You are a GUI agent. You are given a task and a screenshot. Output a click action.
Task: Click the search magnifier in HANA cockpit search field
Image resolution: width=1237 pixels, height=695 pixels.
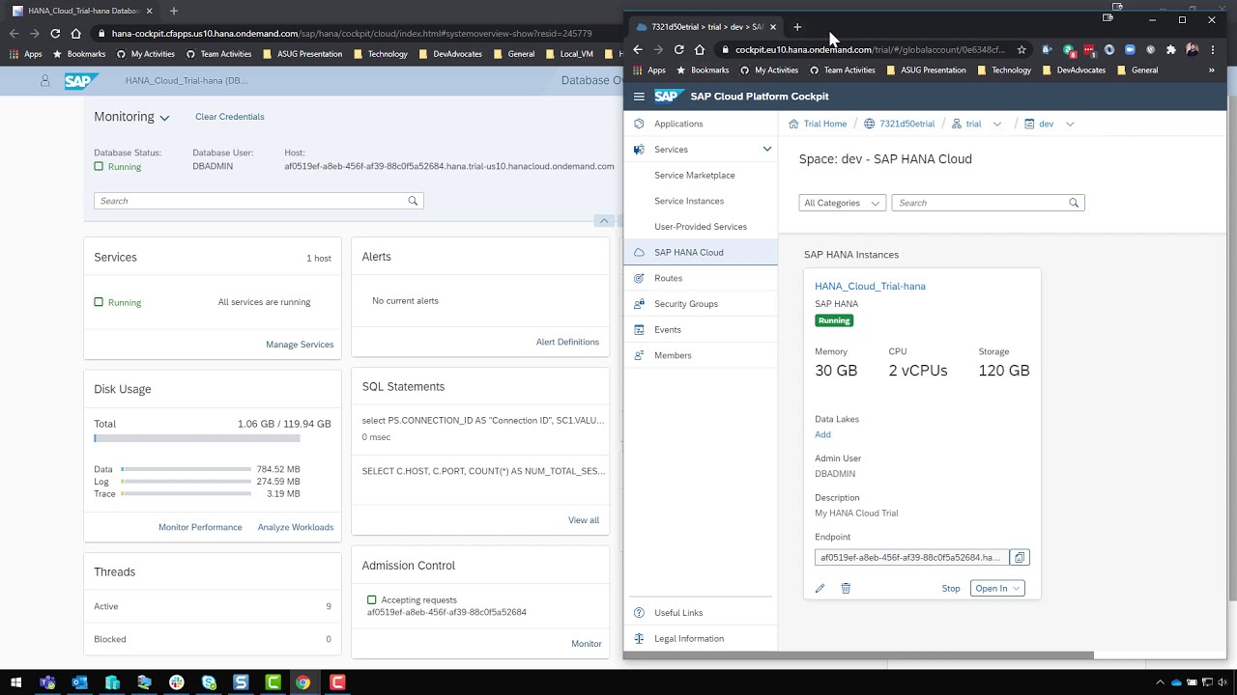pos(413,201)
